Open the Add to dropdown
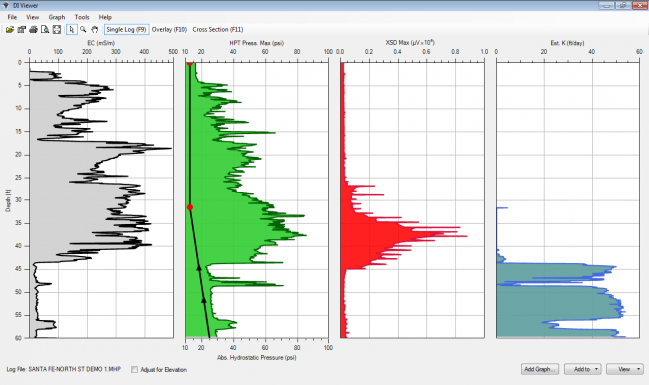The width and height of the screenshot is (649, 385). click(x=583, y=369)
